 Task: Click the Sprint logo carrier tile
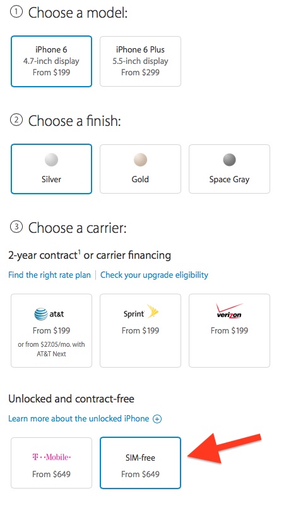tap(140, 330)
